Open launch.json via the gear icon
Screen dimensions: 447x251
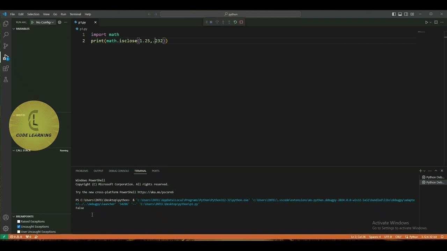coord(59,22)
